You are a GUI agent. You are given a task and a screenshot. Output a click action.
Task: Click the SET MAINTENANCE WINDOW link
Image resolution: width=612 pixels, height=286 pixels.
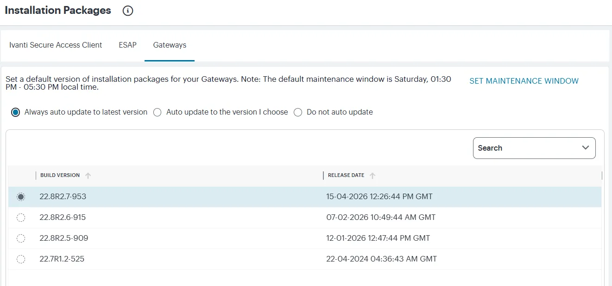(524, 81)
